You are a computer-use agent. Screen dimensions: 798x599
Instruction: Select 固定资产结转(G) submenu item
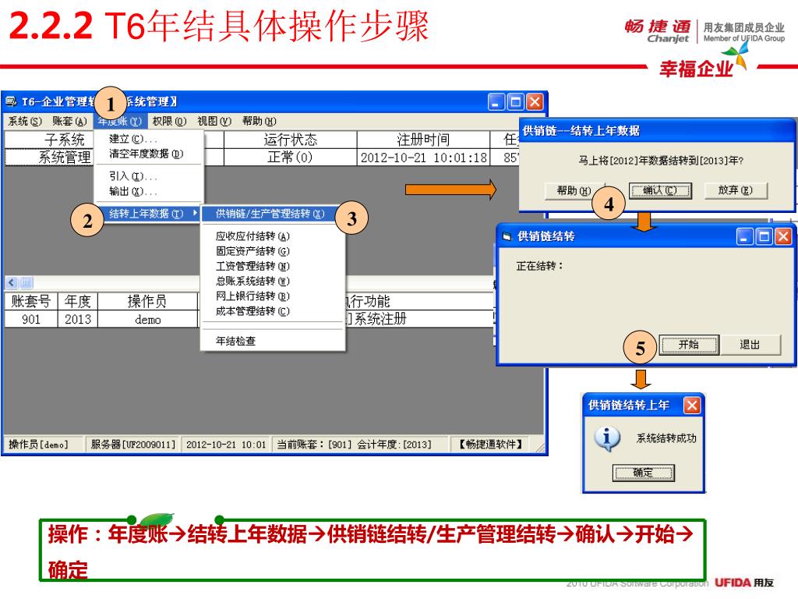272,251
